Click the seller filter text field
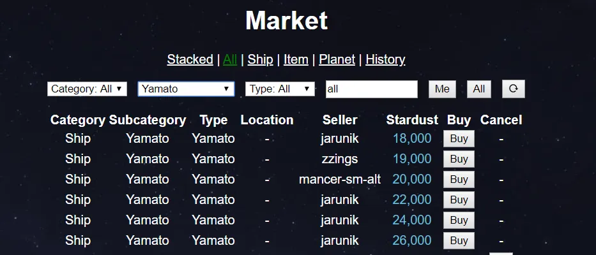596x255 pixels. click(371, 89)
